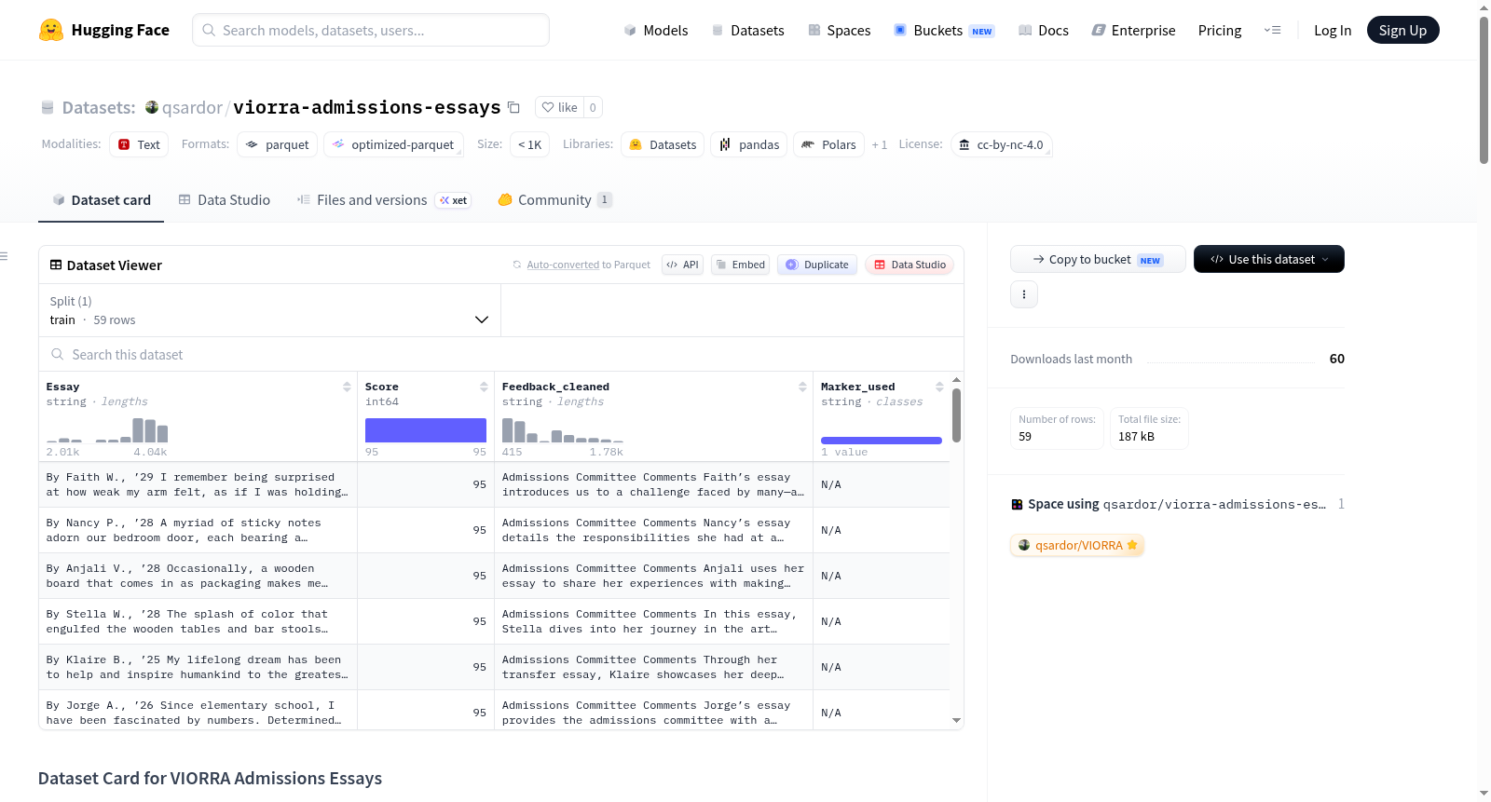Click the optimized-parquet format tag
Image resolution: width=1491 pixels, height=802 pixels.
click(393, 144)
